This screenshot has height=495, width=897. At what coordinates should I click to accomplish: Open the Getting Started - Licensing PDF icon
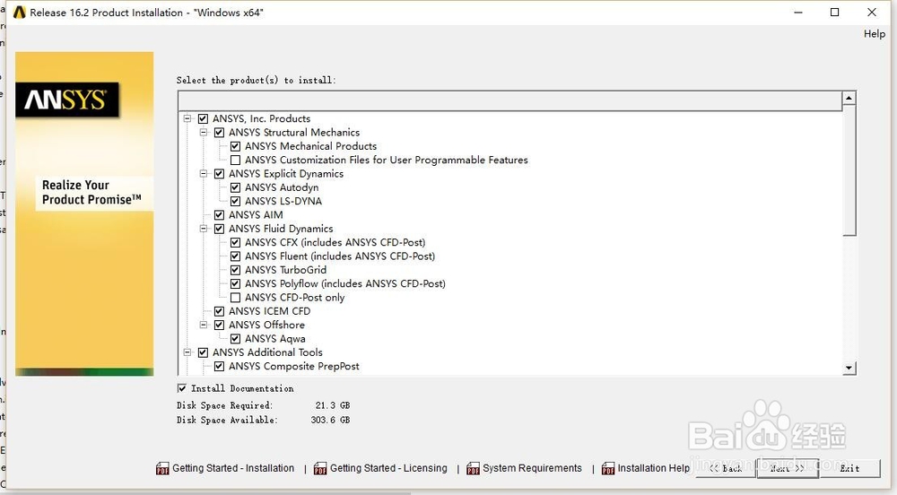coord(320,469)
